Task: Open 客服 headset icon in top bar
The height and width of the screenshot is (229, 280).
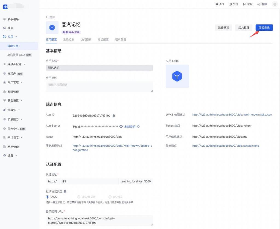Action: (259, 4)
